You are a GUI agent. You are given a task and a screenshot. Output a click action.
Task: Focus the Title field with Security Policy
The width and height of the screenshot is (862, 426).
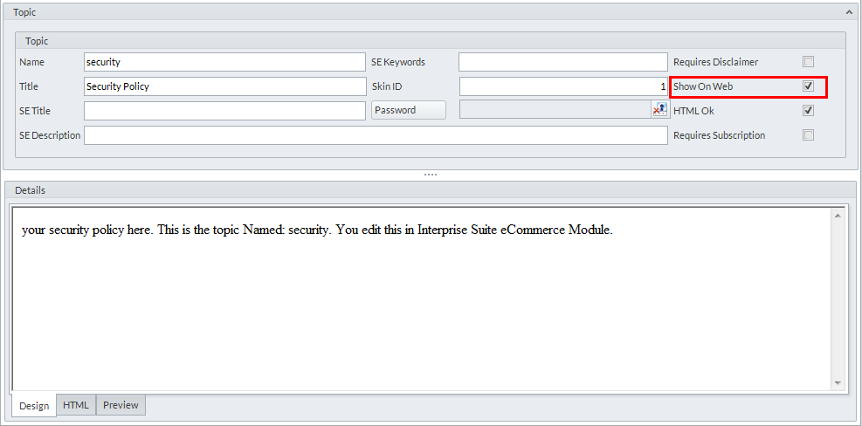[x=224, y=86]
